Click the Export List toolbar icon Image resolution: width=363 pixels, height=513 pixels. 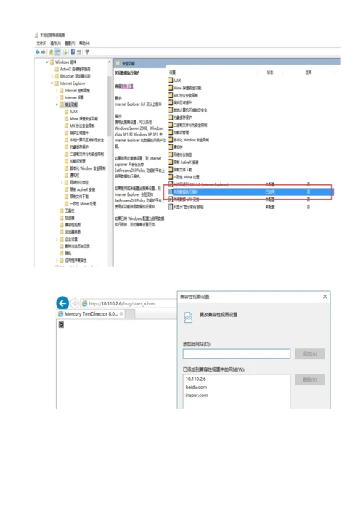65,52
